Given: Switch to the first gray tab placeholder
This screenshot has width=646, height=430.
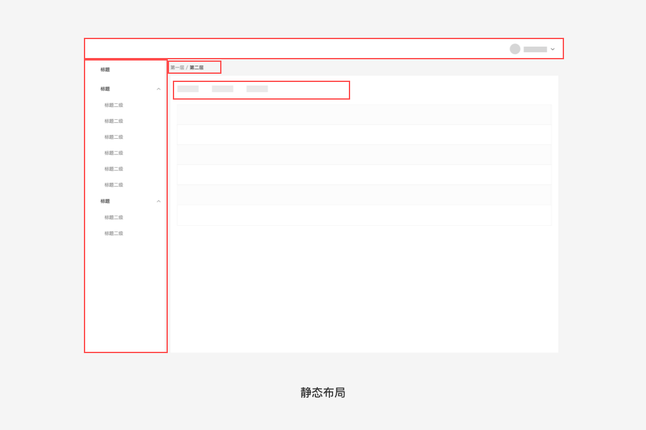Looking at the screenshot, I should (x=188, y=89).
